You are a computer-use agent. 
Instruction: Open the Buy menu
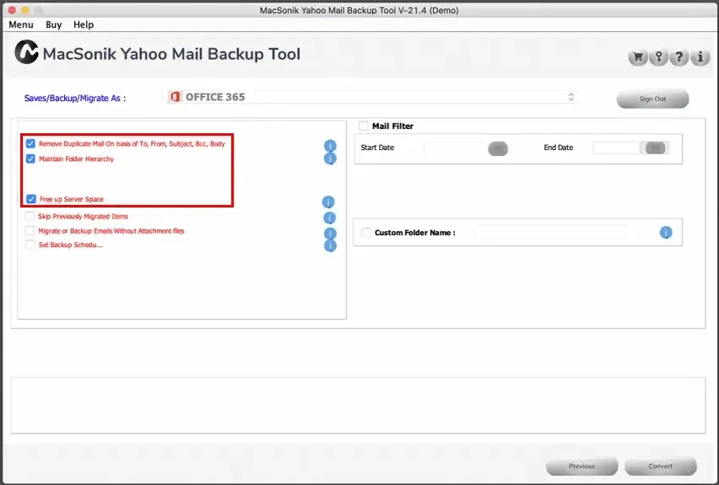coord(54,24)
